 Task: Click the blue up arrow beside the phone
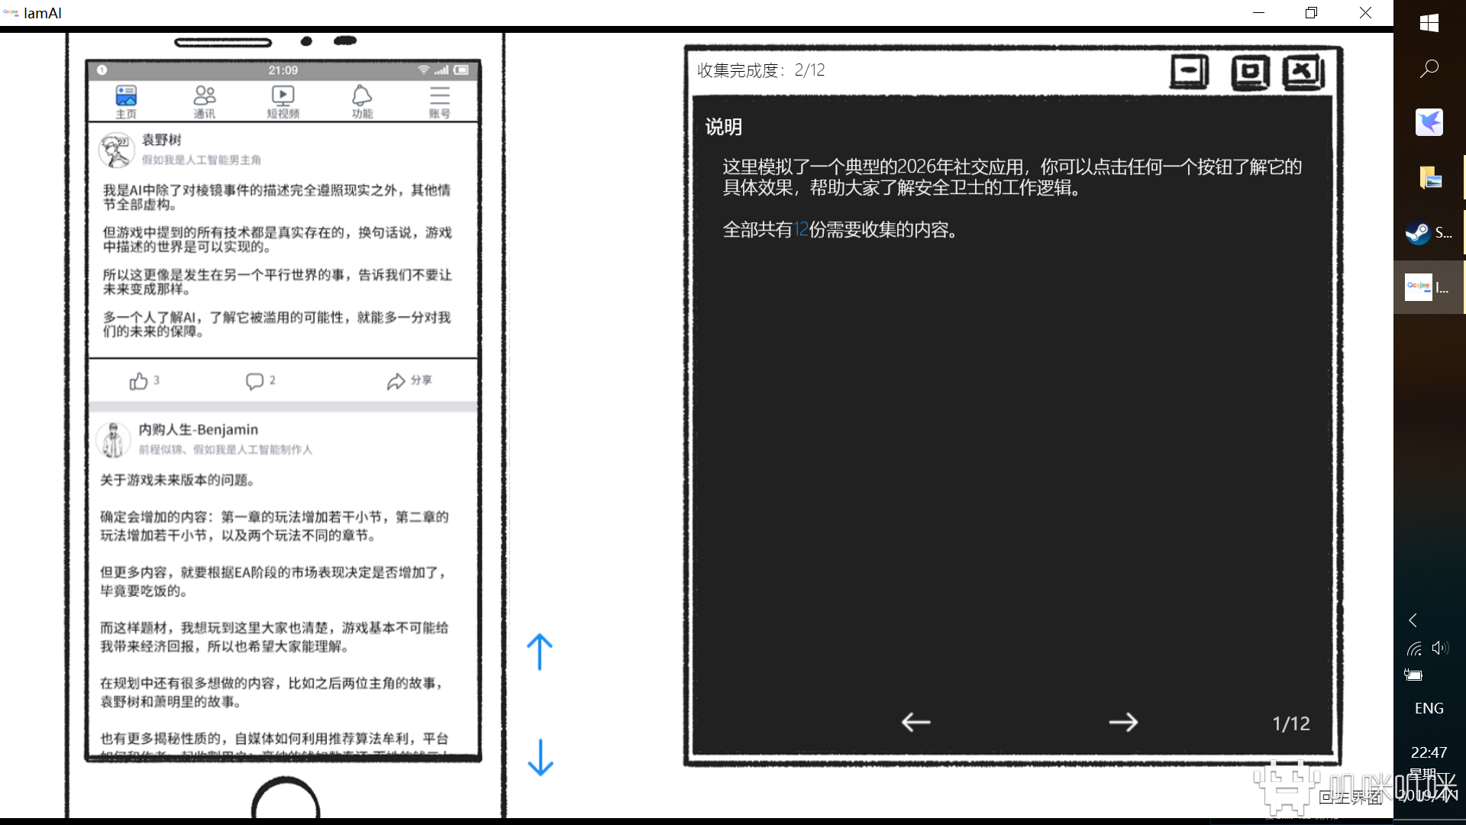pyautogui.click(x=540, y=652)
